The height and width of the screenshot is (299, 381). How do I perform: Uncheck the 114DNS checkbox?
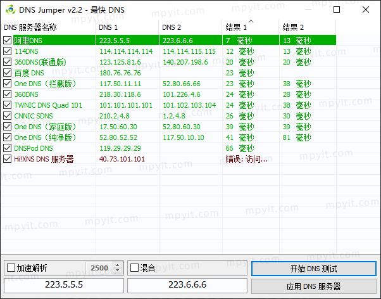(x=8, y=51)
